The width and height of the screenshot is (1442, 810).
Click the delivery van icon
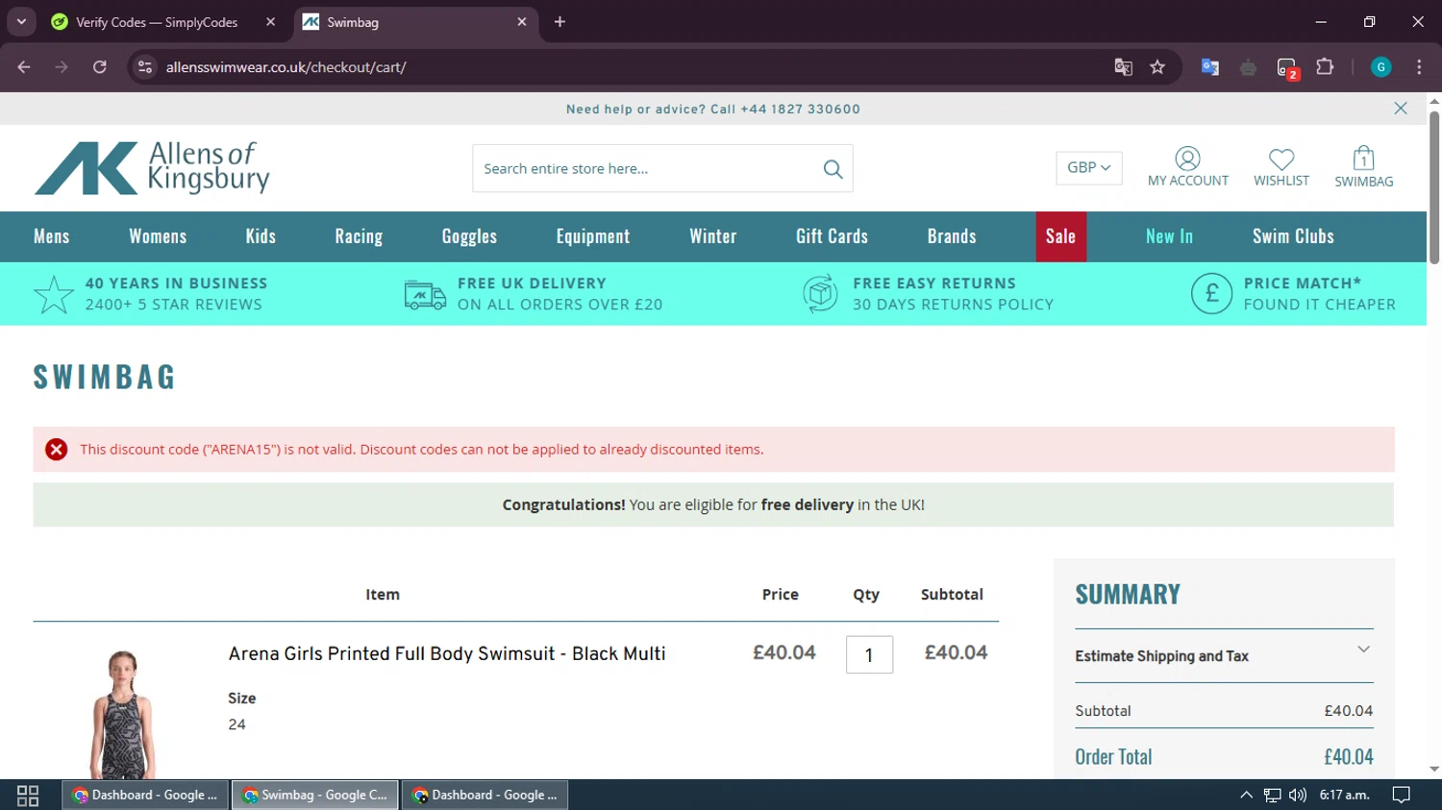pyautogui.click(x=425, y=295)
